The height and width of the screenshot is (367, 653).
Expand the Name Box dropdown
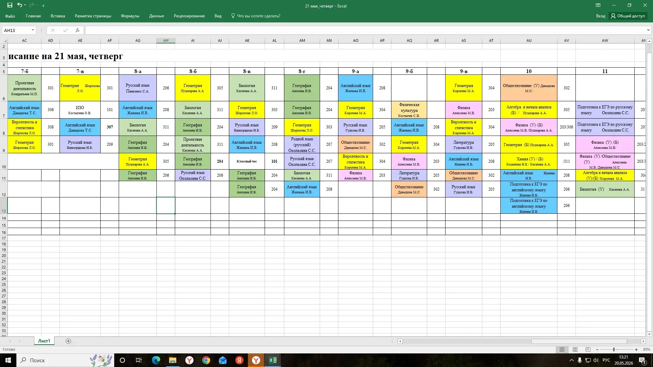click(33, 30)
